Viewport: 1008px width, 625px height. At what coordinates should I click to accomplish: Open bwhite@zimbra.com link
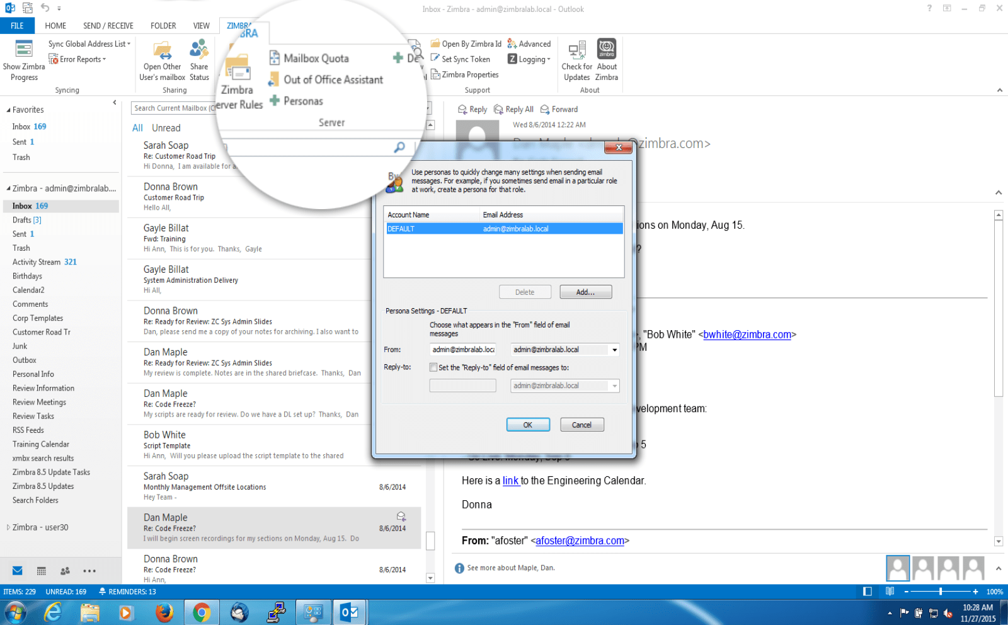tap(747, 335)
